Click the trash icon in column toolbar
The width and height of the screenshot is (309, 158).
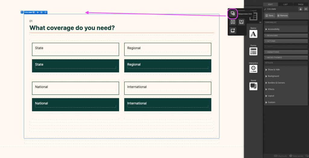[x=45, y=12]
